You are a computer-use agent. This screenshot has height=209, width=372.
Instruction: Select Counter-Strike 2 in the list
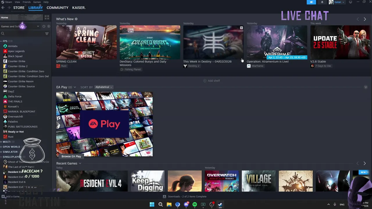click(18, 66)
